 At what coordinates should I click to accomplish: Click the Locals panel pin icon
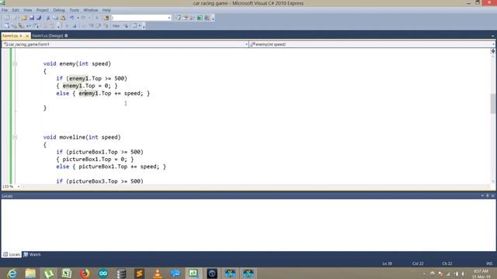click(x=488, y=196)
